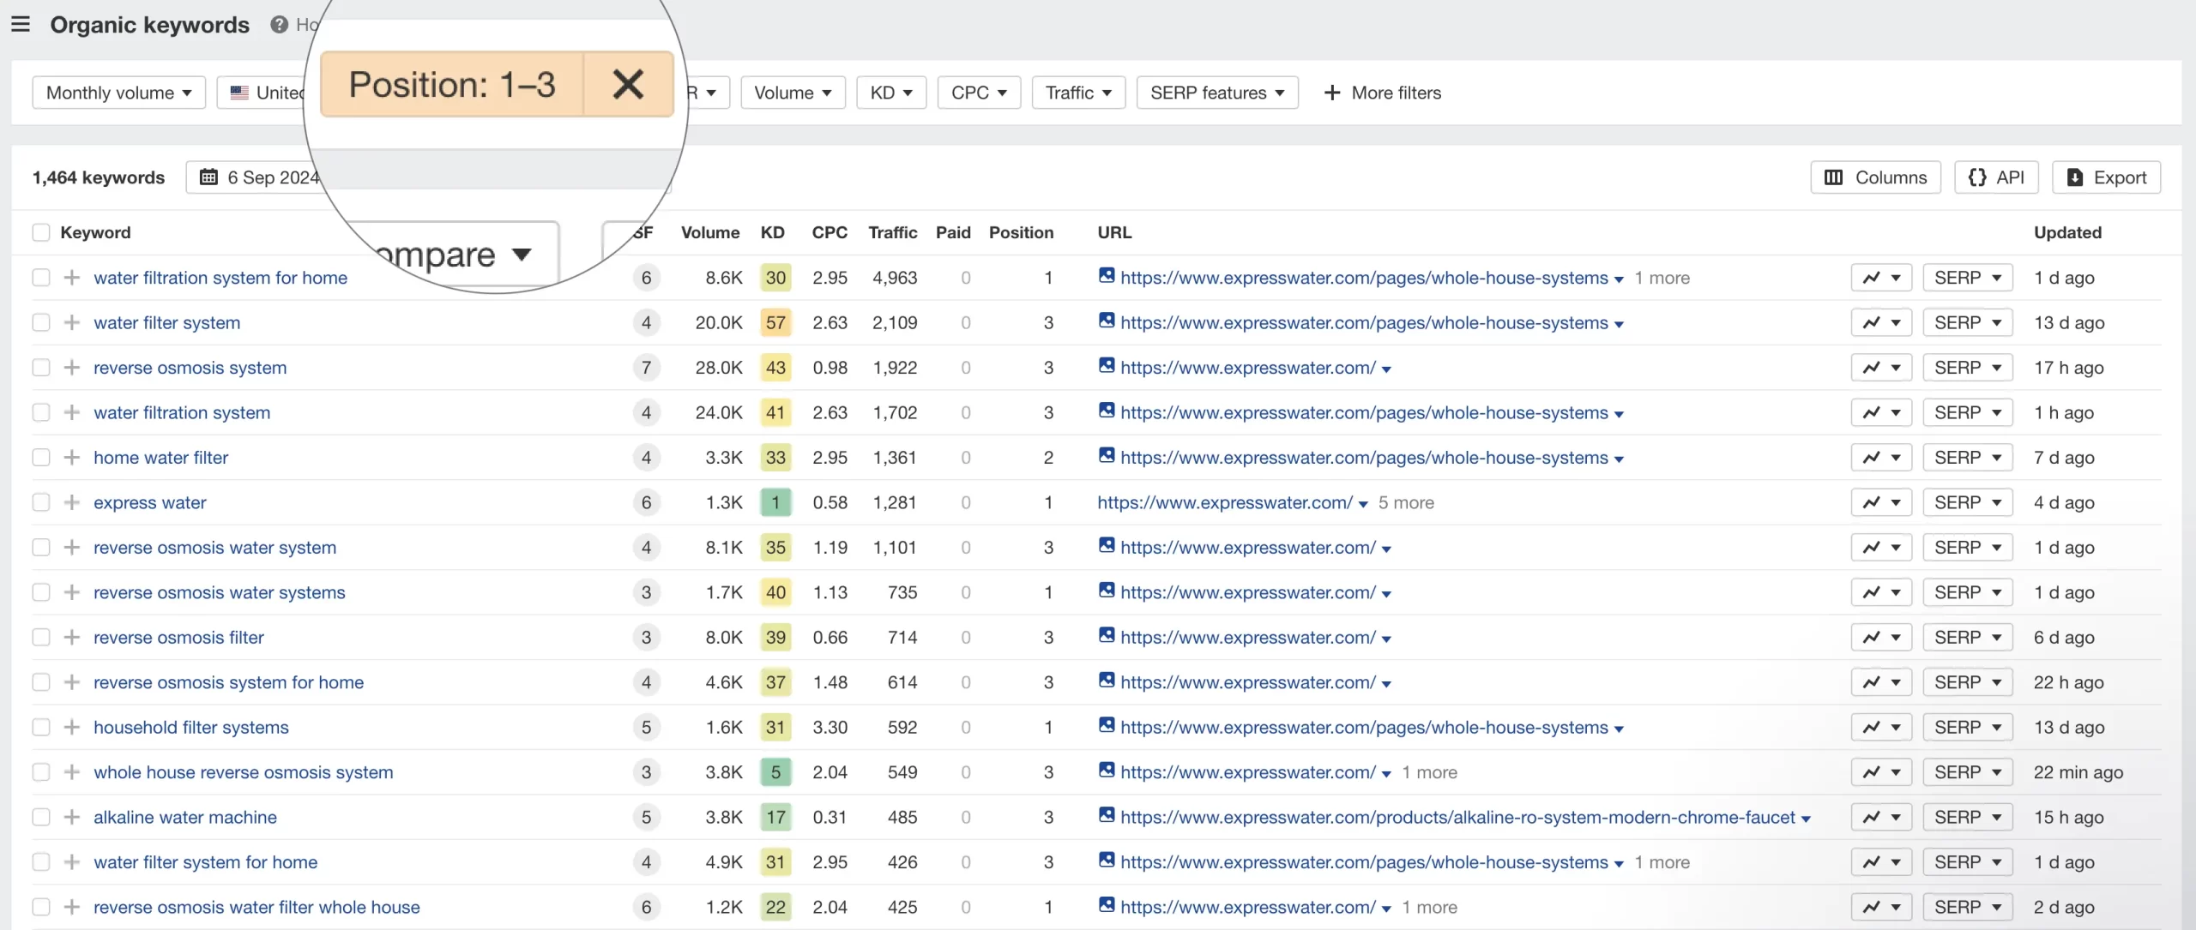Check the 'whole house reverse osmosis system' checkbox
The image size is (2196, 930).
[41, 772]
